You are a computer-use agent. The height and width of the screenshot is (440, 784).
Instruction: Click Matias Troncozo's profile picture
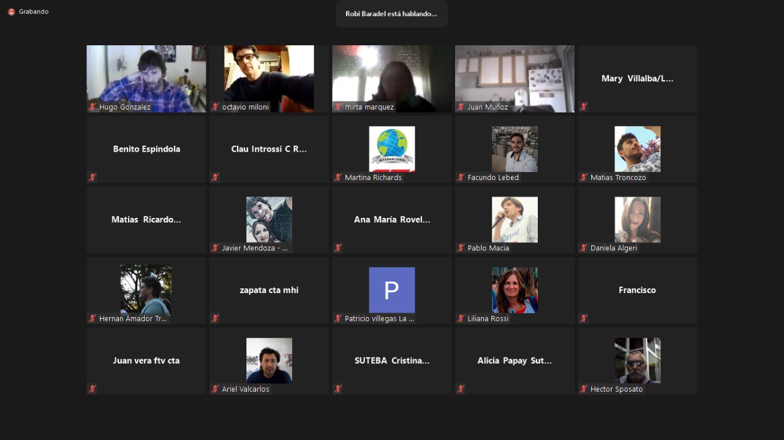pos(638,149)
